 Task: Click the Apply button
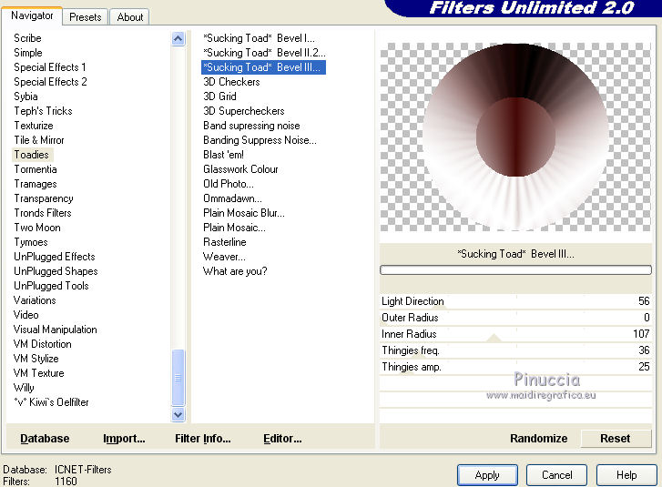[487, 475]
